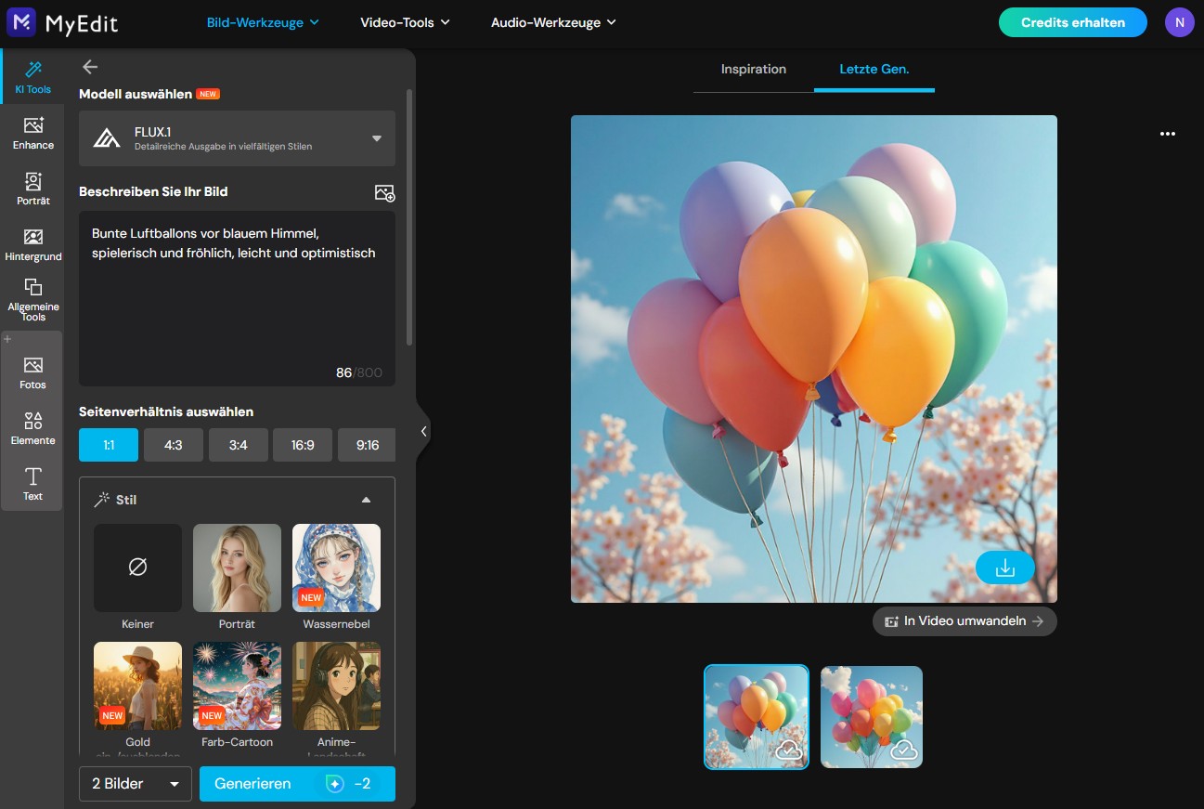
Task: Open the Hintergrund tools
Action: point(32,244)
